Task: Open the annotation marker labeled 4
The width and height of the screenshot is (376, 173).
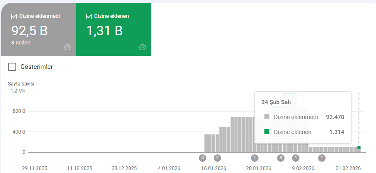Action: [203, 158]
